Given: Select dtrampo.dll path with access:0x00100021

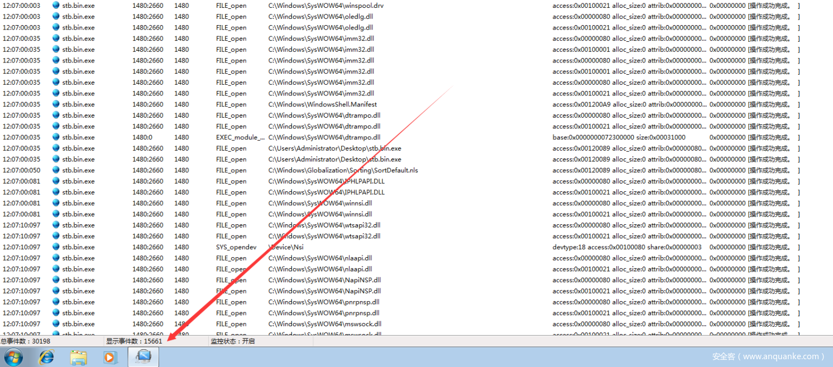Looking at the screenshot, I should coord(324,126).
